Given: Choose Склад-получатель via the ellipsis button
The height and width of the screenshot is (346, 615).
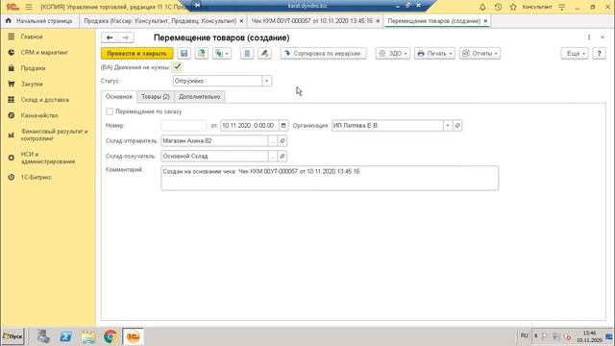Looking at the screenshot, I should 273,156.
